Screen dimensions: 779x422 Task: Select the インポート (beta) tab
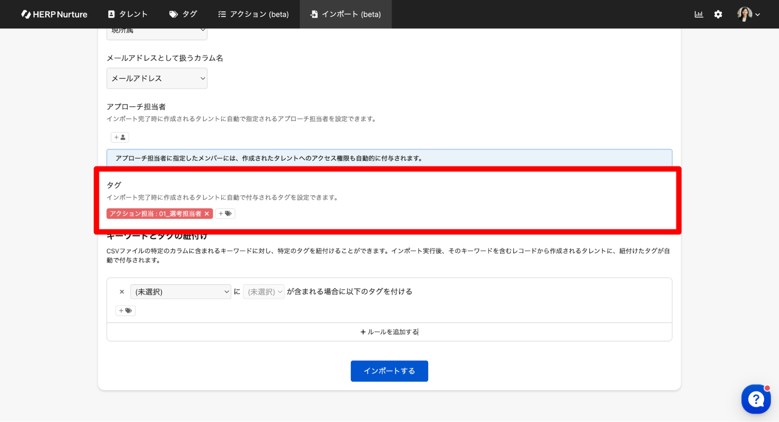345,14
